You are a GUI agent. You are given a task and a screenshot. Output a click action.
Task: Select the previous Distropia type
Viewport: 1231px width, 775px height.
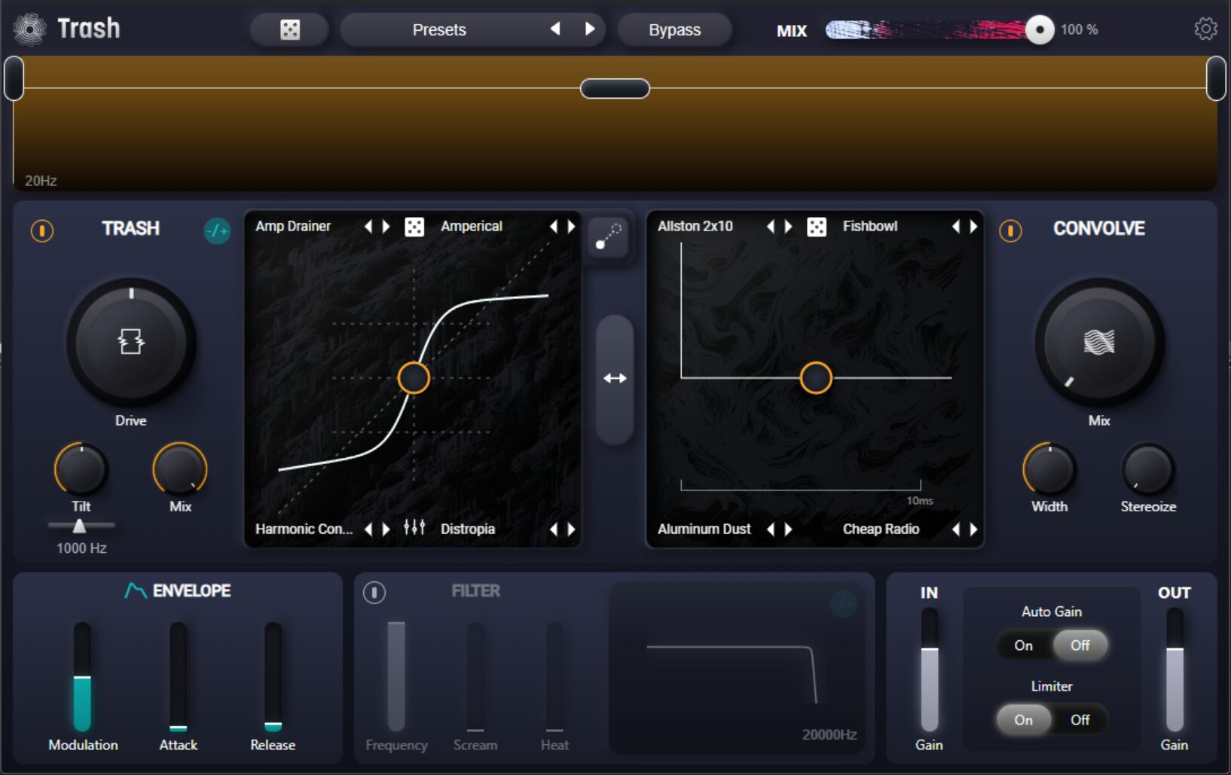coord(554,529)
